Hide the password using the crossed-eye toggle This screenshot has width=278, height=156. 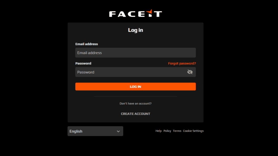190,72
